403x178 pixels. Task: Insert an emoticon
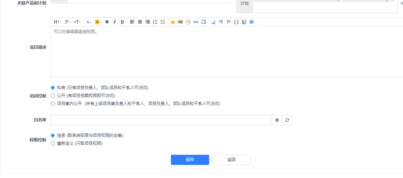point(173,22)
